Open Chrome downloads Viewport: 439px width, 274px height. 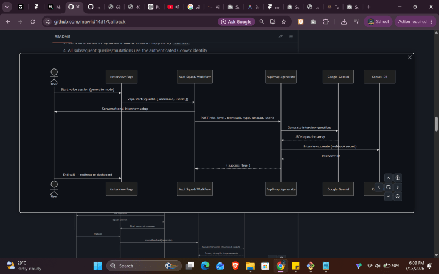344,21
